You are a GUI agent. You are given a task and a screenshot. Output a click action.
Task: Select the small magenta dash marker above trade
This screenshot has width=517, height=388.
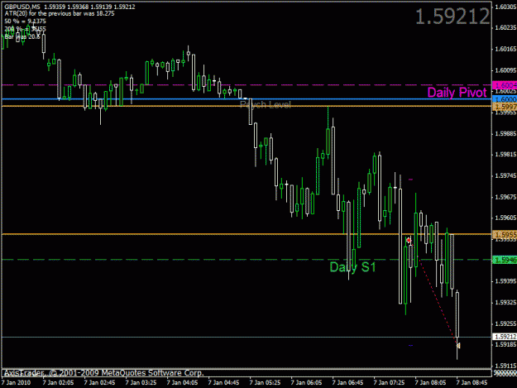[x=410, y=180]
